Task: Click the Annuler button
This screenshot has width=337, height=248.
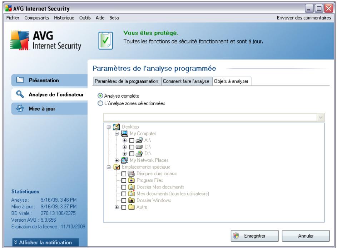Action: coord(306,236)
